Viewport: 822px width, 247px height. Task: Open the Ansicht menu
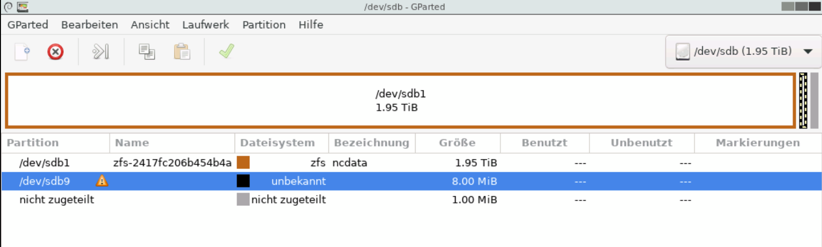point(150,25)
